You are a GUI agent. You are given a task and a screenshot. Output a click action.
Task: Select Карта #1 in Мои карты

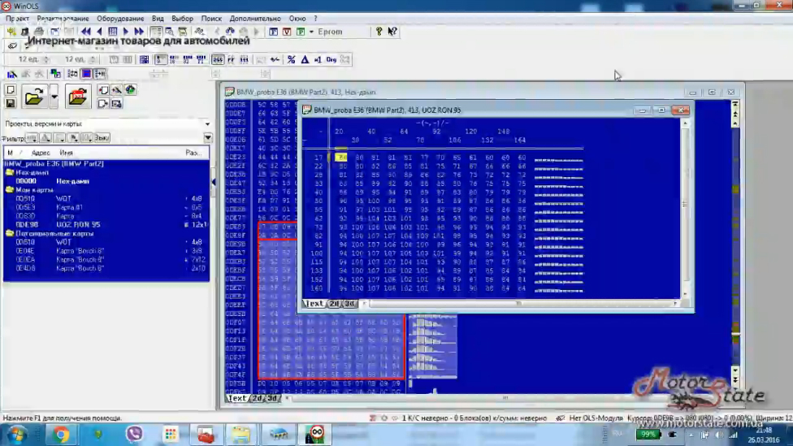pyautogui.click(x=106, y=207)
